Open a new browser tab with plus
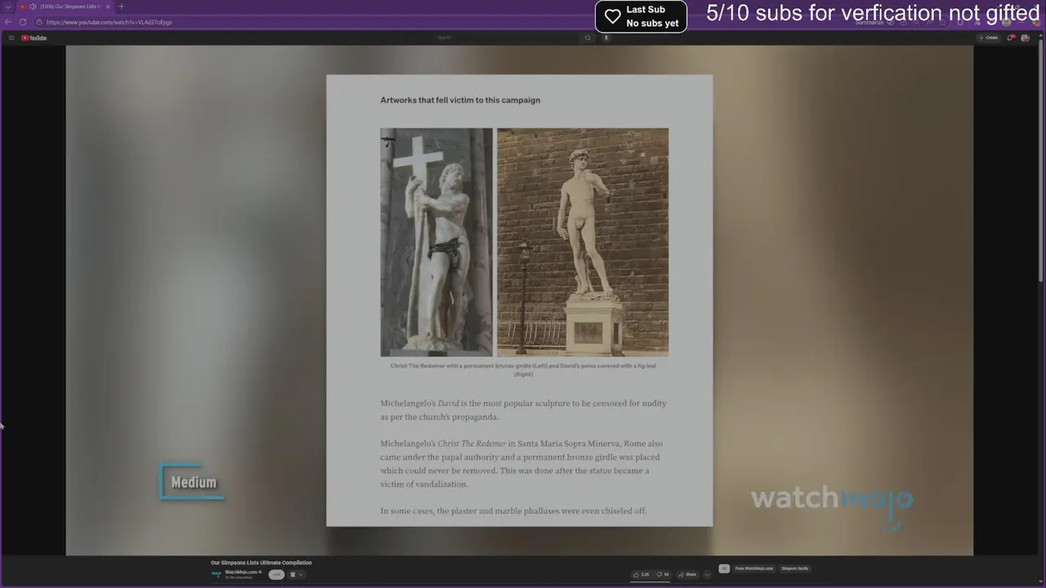This screenshot has width=1046, height=588. click(x=122, y=7)
